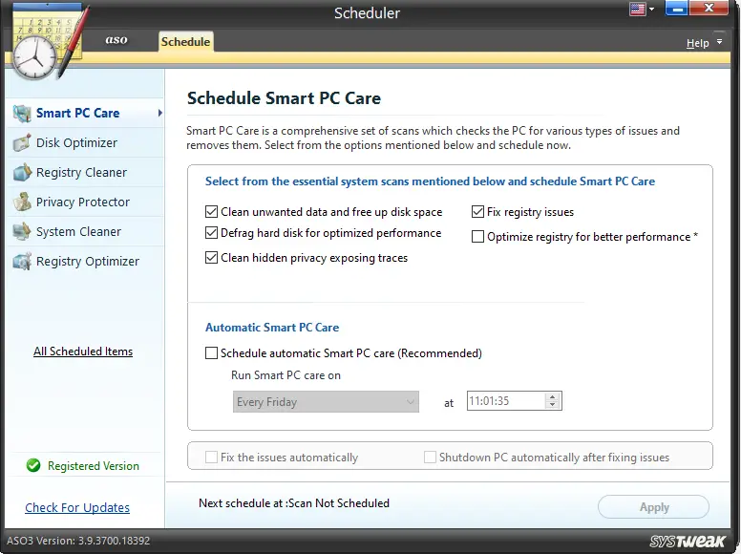Click the Registry Optimizer gear icon
The image size is (741, 554).
pos(22,262)
